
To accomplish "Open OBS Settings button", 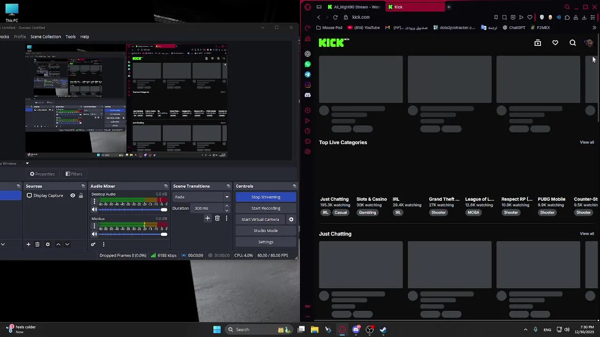I will click(266, 242).
